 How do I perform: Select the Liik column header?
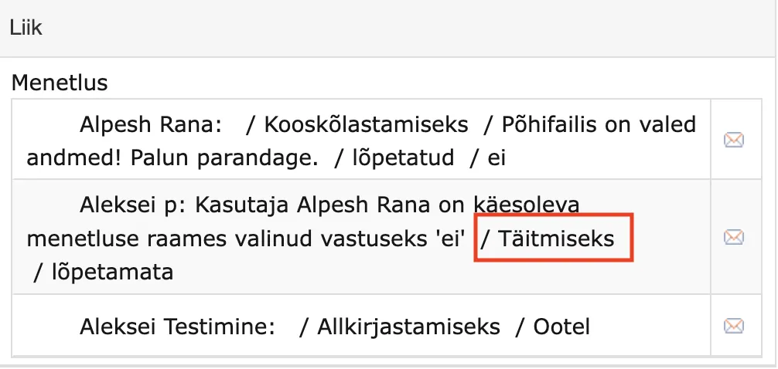tap(26, 28)
